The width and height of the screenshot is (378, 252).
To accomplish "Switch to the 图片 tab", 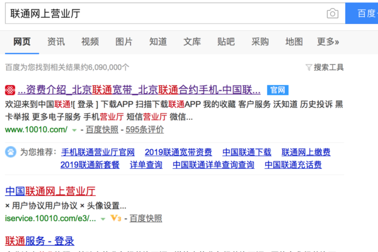I will (x=124, y=42).
